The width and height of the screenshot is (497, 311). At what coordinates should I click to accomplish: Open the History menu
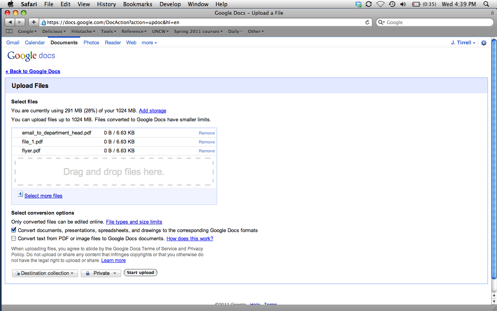click(x=106, y=4)
